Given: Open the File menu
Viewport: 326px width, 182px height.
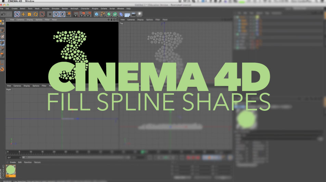Looking at the screenshot, I should pos(1,9).
